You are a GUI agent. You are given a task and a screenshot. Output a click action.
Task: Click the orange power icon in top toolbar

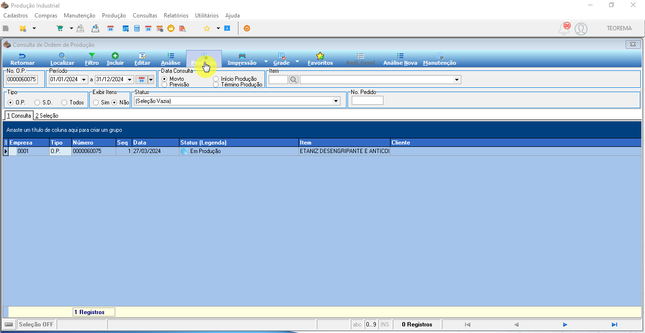tap(246, 28)
